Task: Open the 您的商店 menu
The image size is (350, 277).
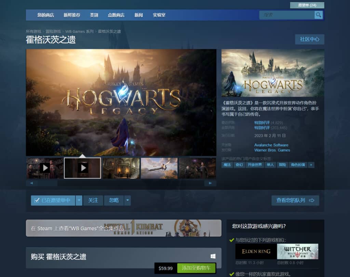Action: pyautogui.click(x=45, y=15)
